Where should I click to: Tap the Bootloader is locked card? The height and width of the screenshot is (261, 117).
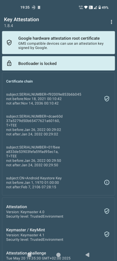[58, 63]
